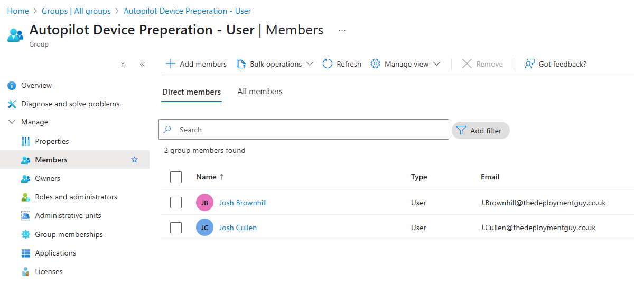Switch to the All members tab
The height and width of the screenshot is (282, 634).
[x=260, y=92]
